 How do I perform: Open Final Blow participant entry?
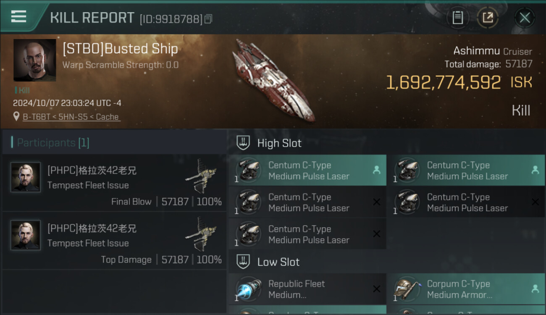(x=114, y=182)
